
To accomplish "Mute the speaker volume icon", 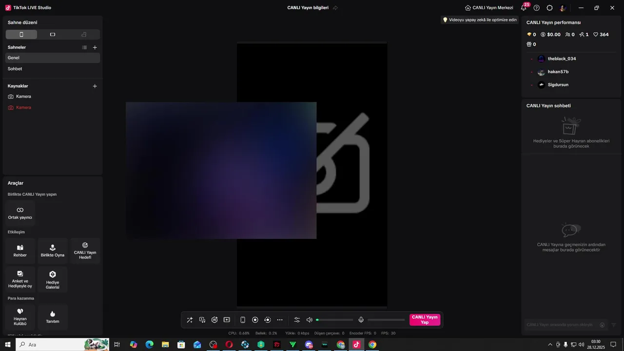I will pos(309,320).
